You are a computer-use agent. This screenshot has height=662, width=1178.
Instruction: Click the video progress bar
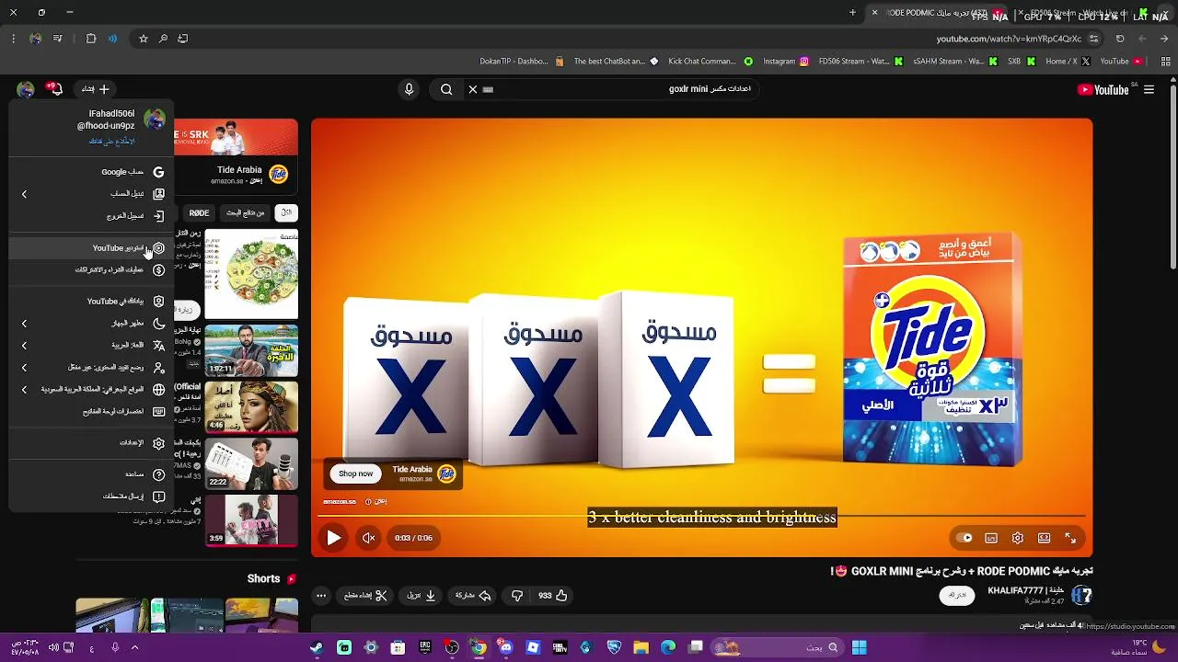701,517
